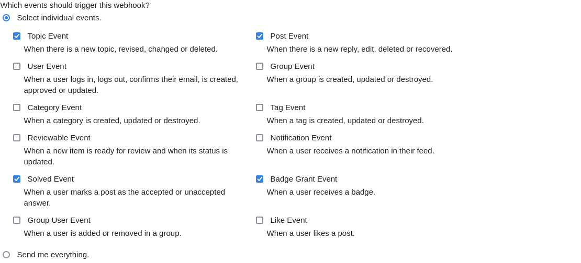Turn on the Like Event checkbox

click(260, 220)
